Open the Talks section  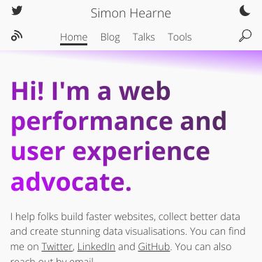144,37
